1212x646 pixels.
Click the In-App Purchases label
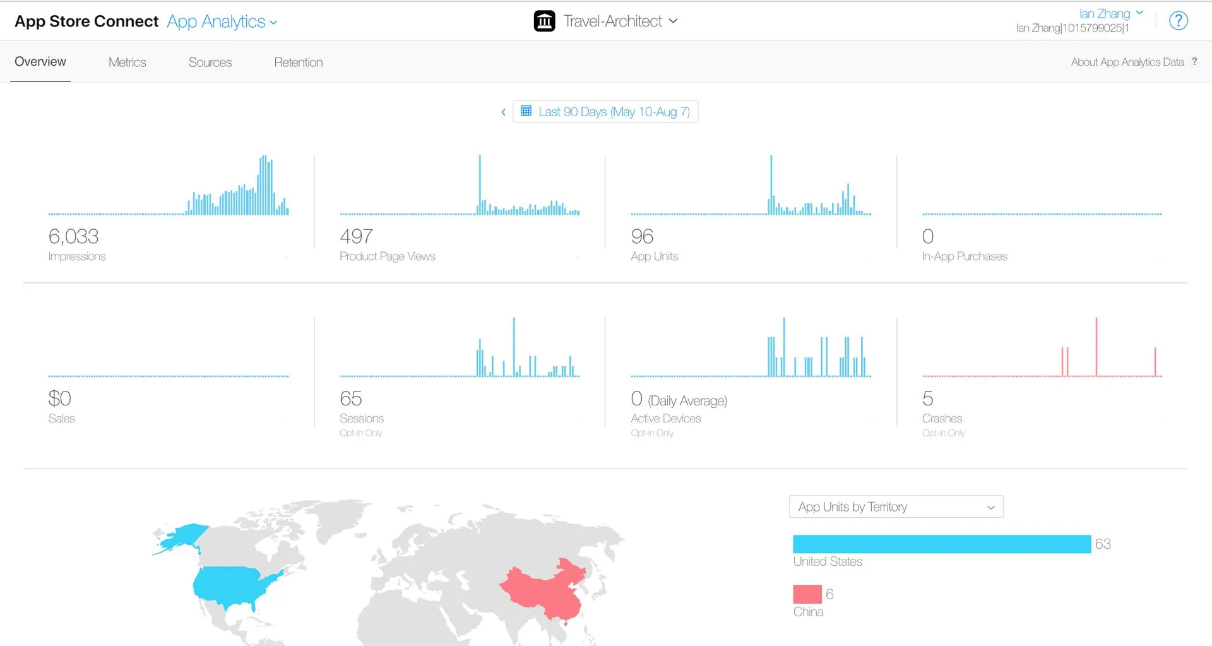point(965,256)
